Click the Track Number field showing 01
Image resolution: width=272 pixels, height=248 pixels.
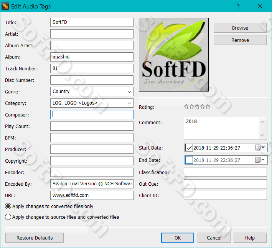[x=92, y=68]
